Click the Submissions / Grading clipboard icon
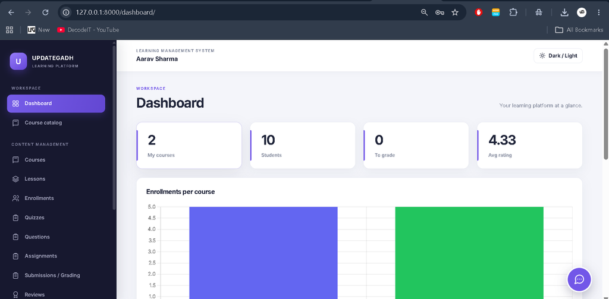Viewport: 609px width, 299px height. point(15,275)
